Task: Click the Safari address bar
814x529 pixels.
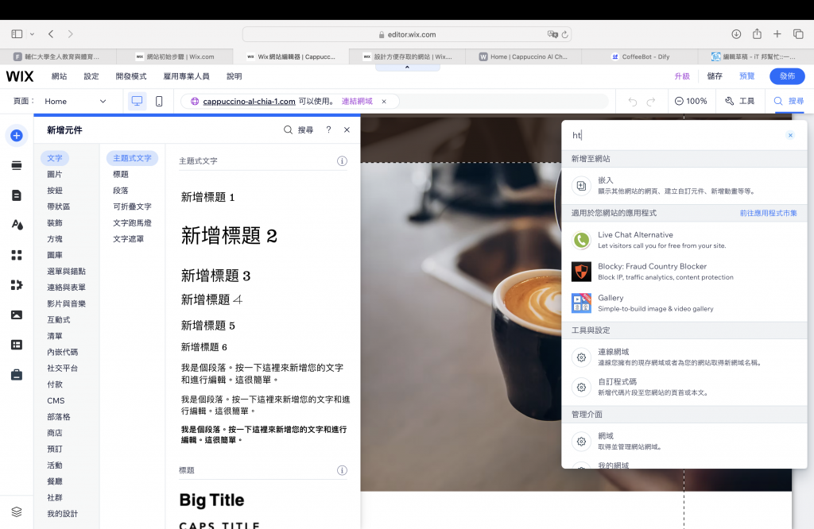Action: (407, 35)
